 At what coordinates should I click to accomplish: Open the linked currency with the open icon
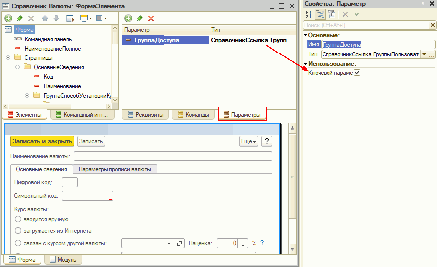click(179, 243)
